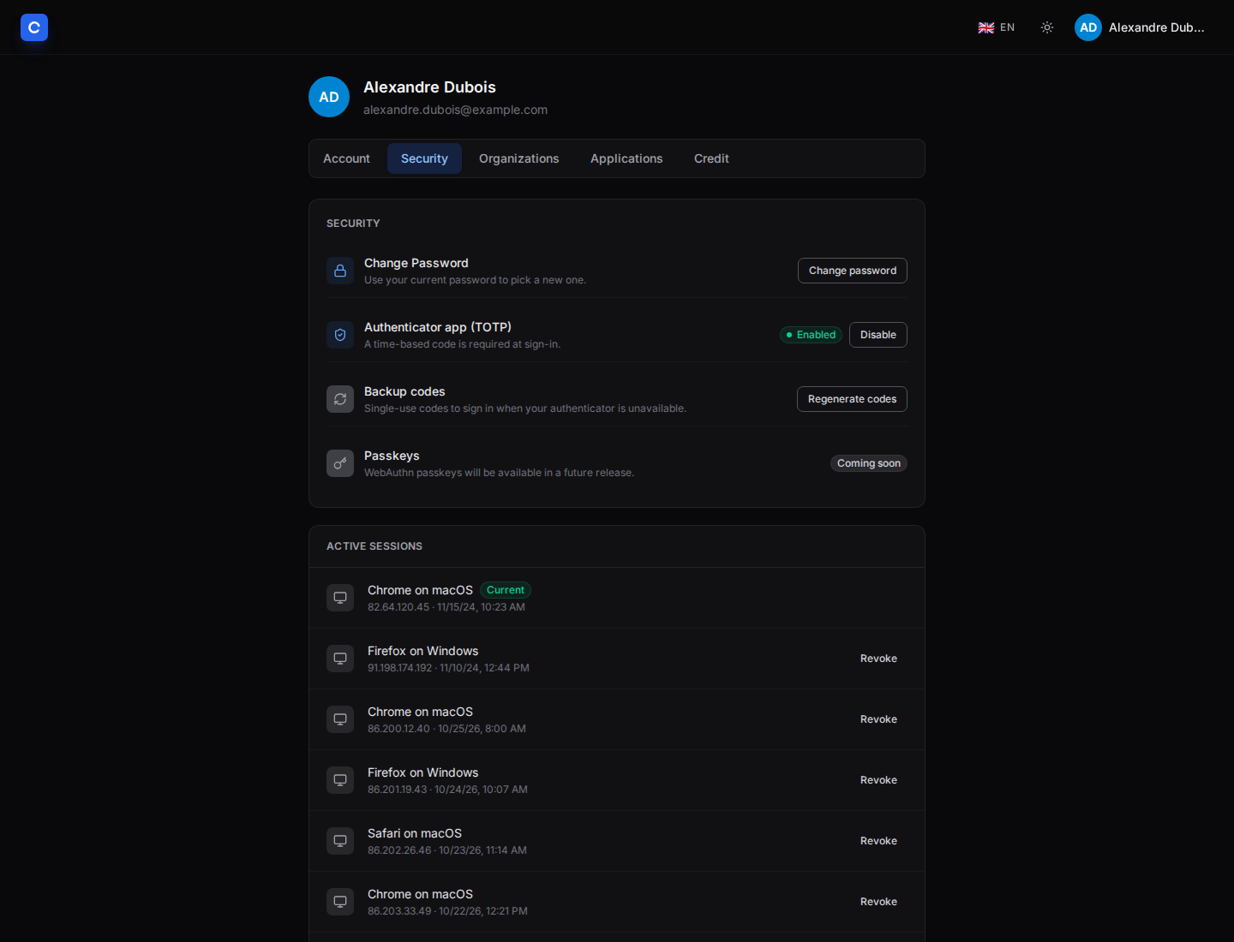Viewport: 1234px width, 942px height.
Task: Click the Alexandre Dubois profile name heading
Action: 429,87
